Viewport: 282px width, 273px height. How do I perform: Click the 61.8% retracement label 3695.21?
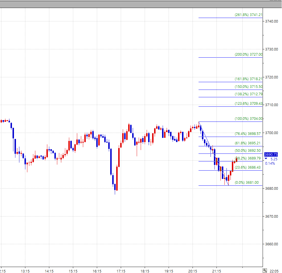248,143
